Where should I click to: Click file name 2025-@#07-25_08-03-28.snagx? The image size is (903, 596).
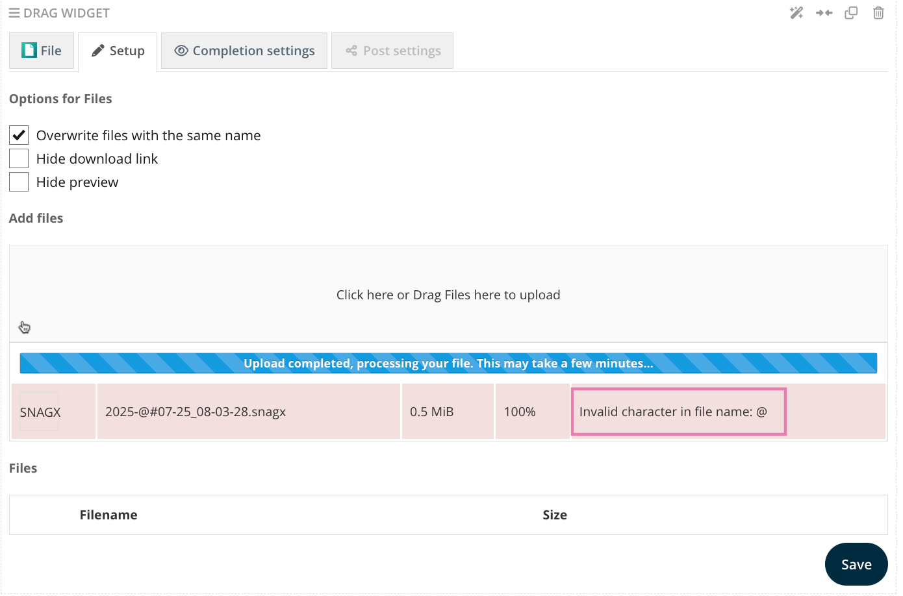[x=196, y=412]
